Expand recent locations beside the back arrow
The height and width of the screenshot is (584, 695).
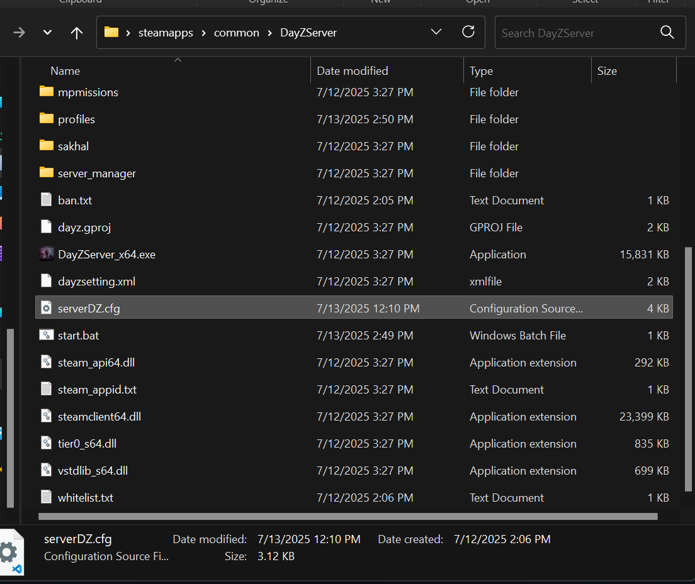click(x=47, y=33)
